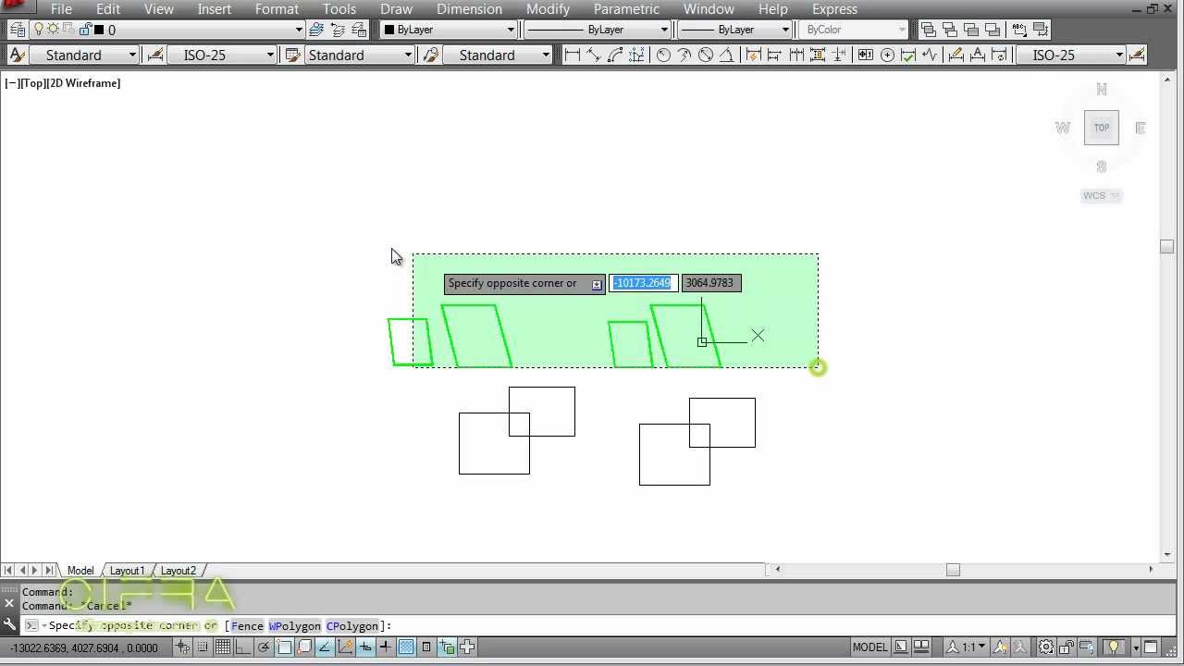Open the Standard text style dropdown
The width and height of the screenshot is (1184, 666).
click(x=84, y=55)
